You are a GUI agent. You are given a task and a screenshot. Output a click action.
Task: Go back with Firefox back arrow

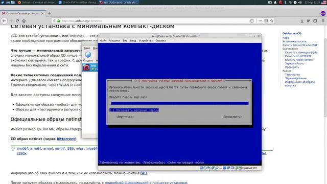pos(4,21)
